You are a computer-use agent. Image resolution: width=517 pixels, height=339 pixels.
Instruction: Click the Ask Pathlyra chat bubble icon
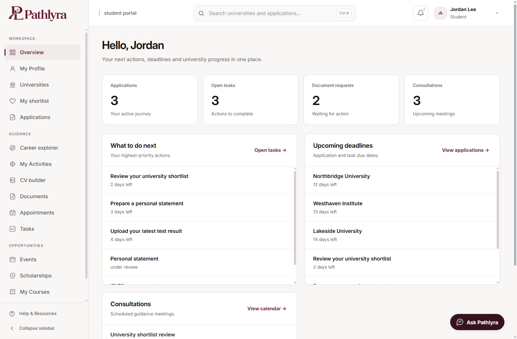[x=460, y=322]
